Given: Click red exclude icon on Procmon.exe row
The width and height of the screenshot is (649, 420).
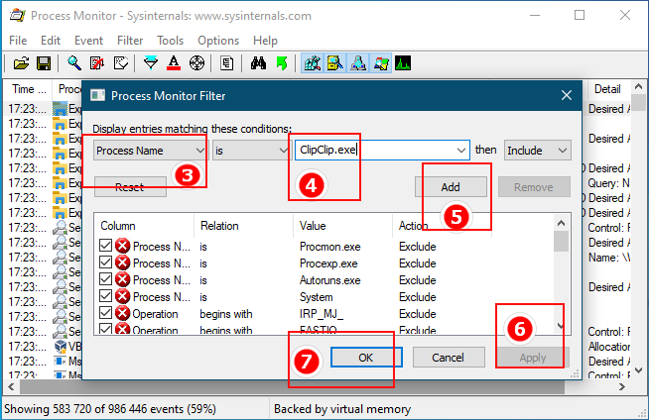Looking at the screenshot, I should tap(122, 246).
